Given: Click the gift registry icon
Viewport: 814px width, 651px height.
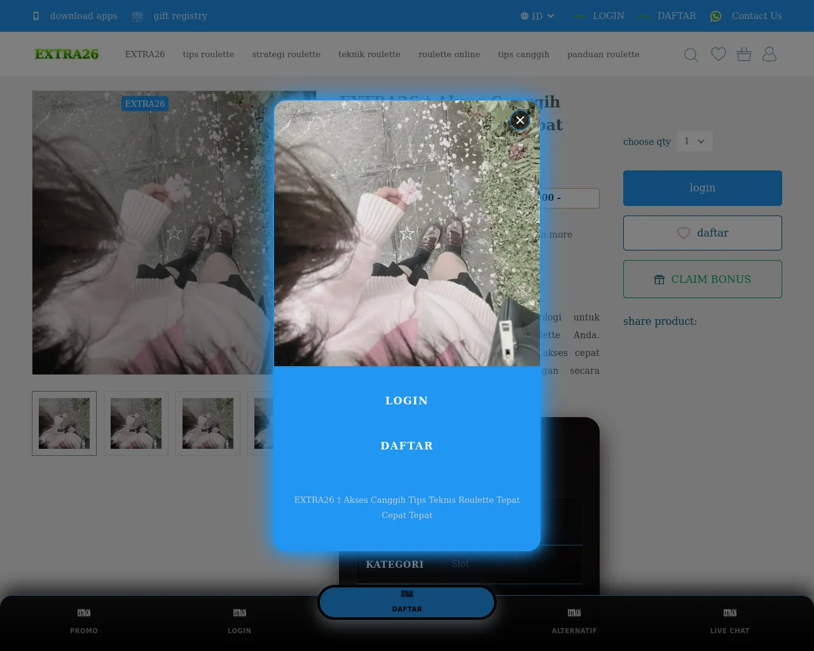Looking at the screenshot, I should pos(137,16).
